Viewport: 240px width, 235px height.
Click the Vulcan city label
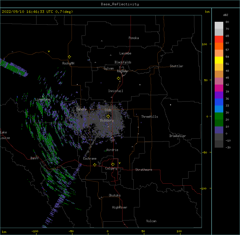coord(151,221)
